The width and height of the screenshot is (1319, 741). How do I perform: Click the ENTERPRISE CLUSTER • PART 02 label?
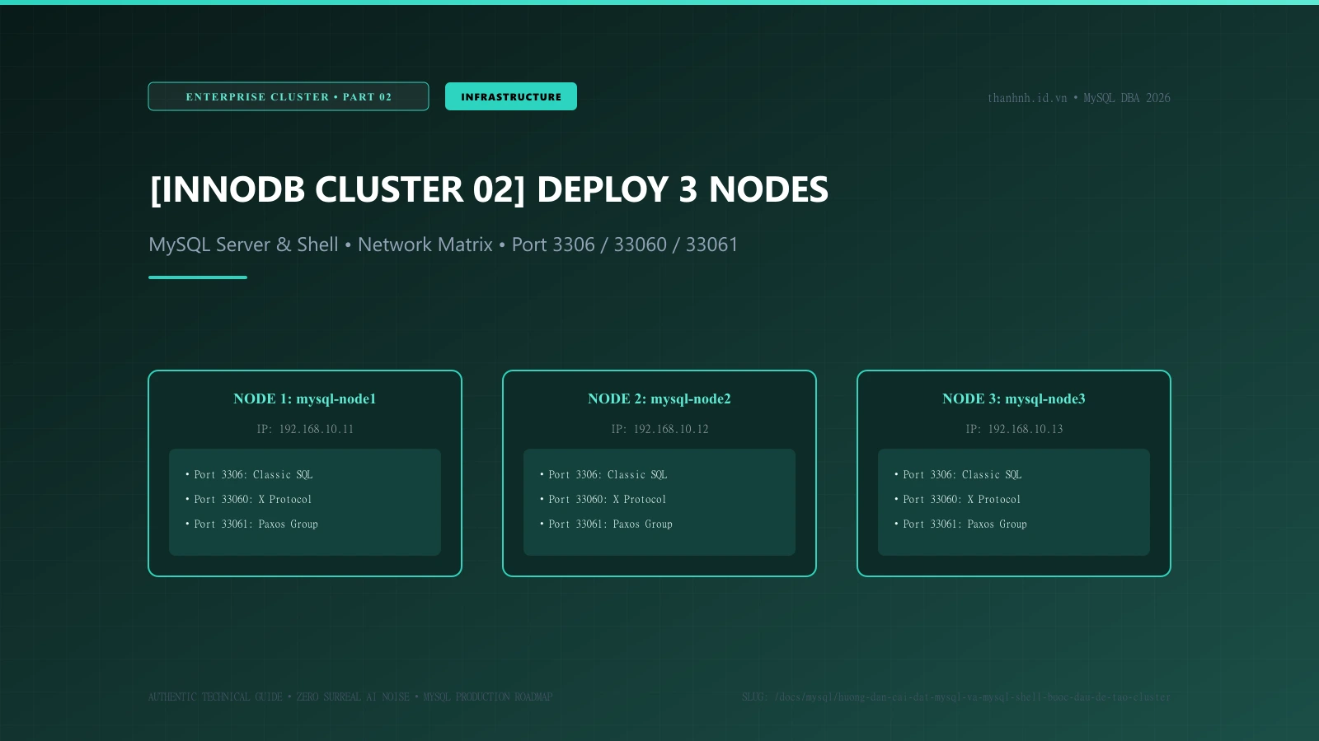[x=289, y=96]
